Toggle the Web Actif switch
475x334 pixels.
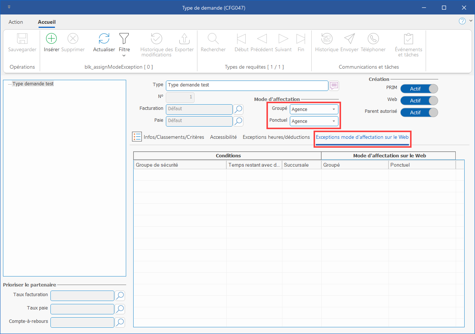[x=419, y=101]
